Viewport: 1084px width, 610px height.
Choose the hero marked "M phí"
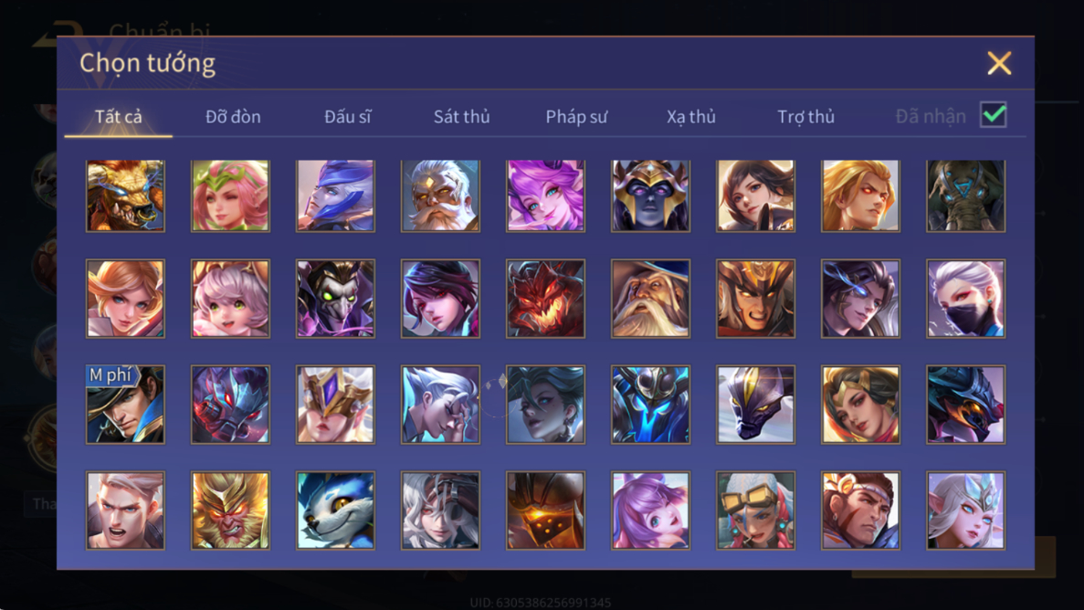click(125, 405)
